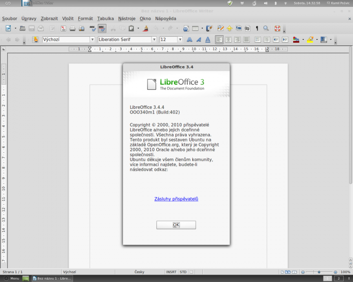This screenshot has width=353, height=282.
Task: Select Centered paragraph alignment
Action: point(228,40)
